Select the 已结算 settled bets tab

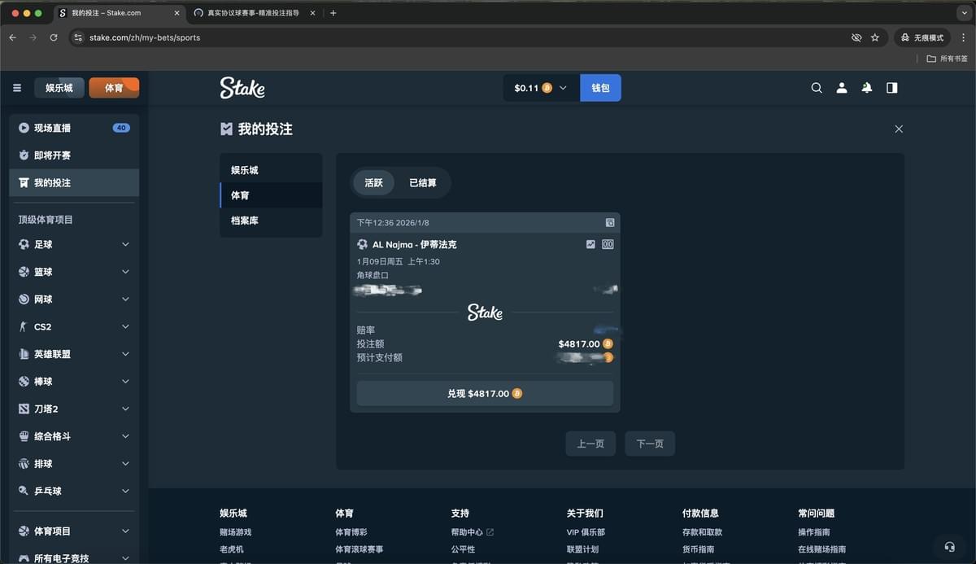point(422,183)
